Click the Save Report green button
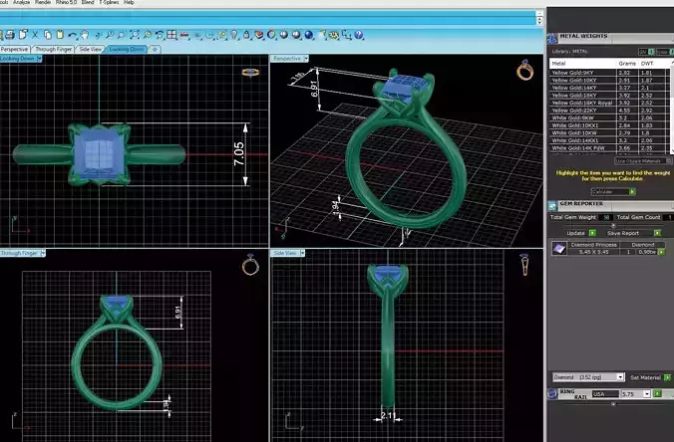674x442 pixels. pyautogui.click(x=657, y=233)
